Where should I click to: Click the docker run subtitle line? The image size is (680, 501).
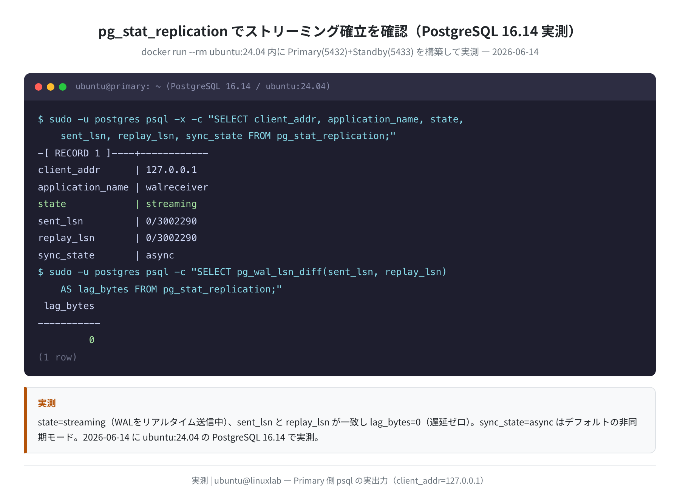[340, 52]
